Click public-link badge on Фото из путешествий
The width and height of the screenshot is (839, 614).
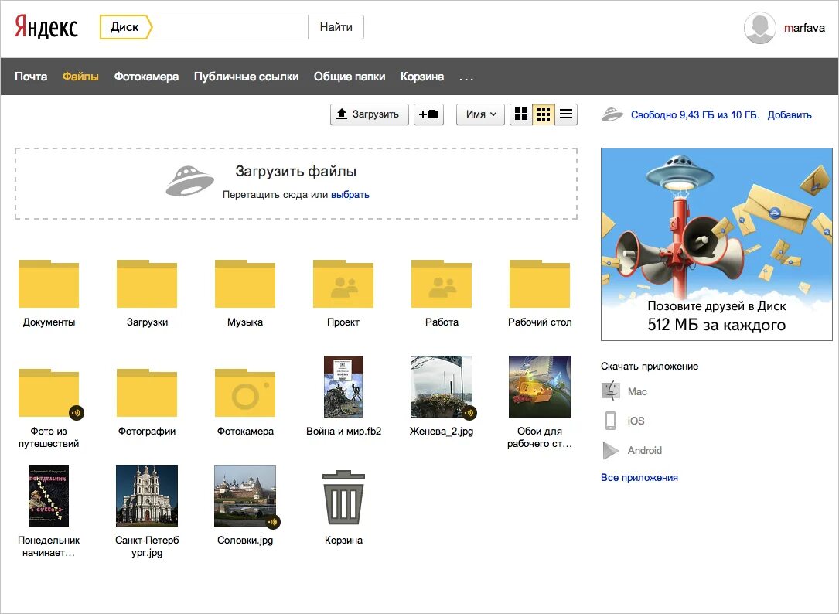(77, 413)
